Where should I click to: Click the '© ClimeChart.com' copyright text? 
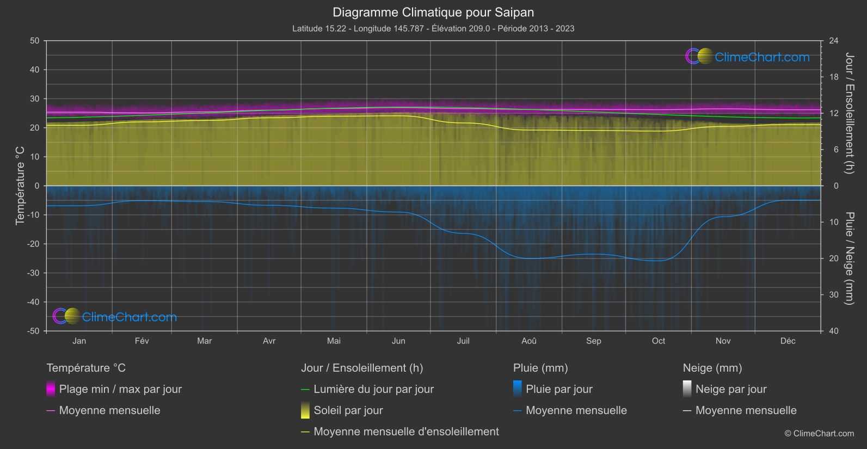819,434
